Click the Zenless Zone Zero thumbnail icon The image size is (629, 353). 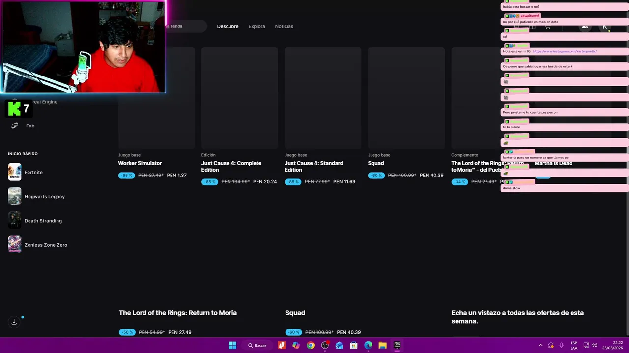point(14,244)
